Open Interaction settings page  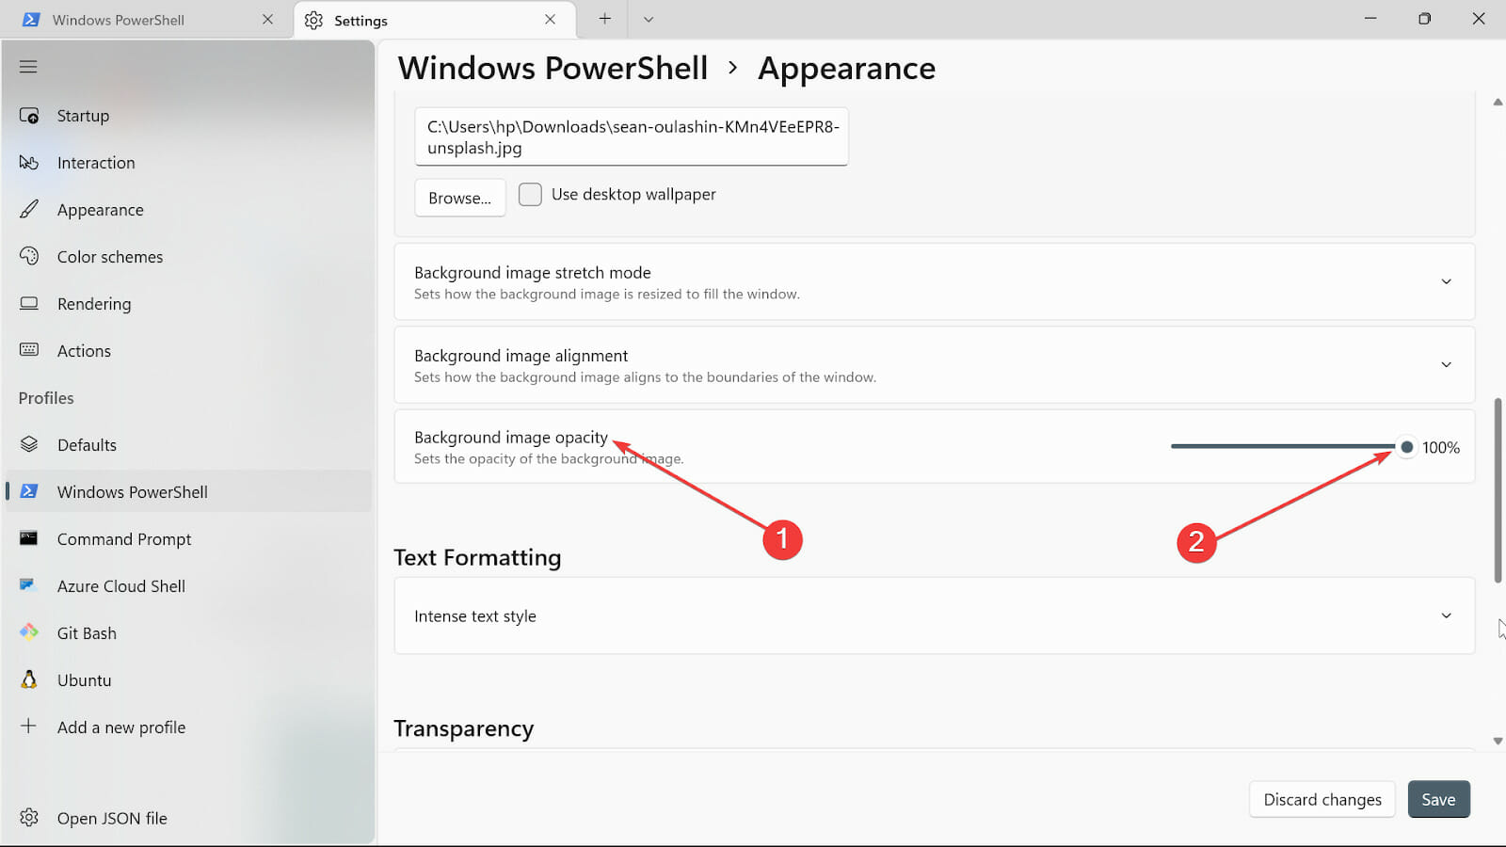tap(188, 163)
